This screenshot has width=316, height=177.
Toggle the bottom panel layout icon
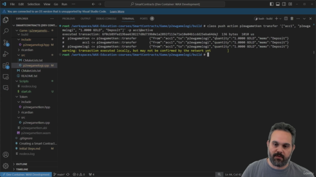pyautogui.click(x=277, y=4)
